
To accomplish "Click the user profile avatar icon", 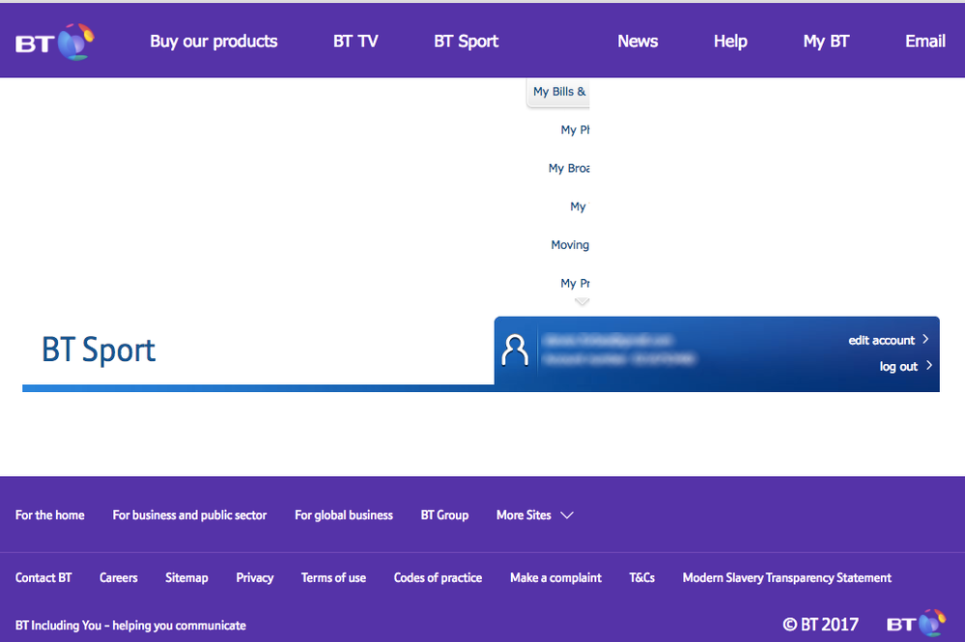I will click(x=515, y=351).
